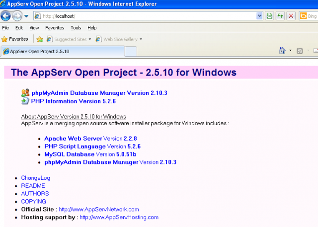This screenshot has height=227, width=318.
Task: Click the Forward navigation arrow
Action: click(17, 16)
